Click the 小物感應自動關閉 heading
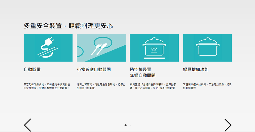 click(x=94, y=69)
